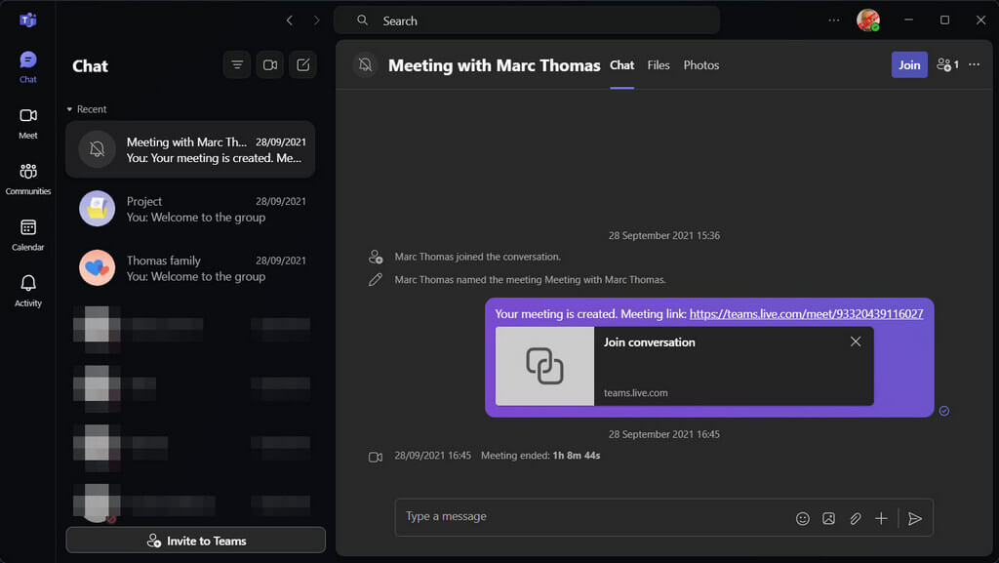The width and height of the screenshot is (999, 563).
Task: Click the Meet now video icon in Chat header
Action: coord(270,65)
